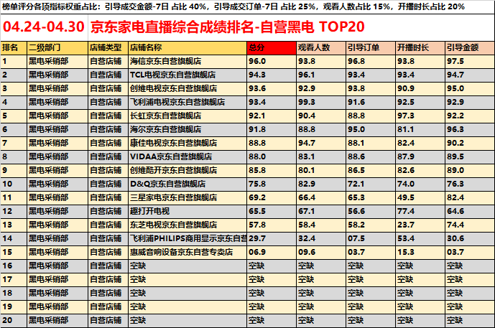Click broadcast duration 23.7 for 东芝

[420, 225]
